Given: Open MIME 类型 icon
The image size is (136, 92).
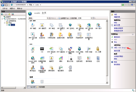Looking at the screenshot, I should 89,49.
